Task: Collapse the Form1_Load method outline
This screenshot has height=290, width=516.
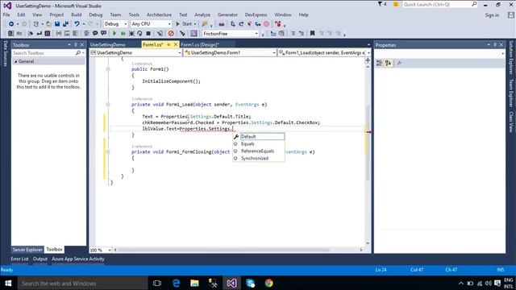Action: pyautogui.click(x=107, y=105)
